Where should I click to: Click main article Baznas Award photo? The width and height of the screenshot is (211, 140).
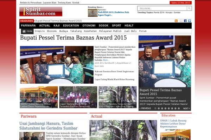click(x=57, y=65)
